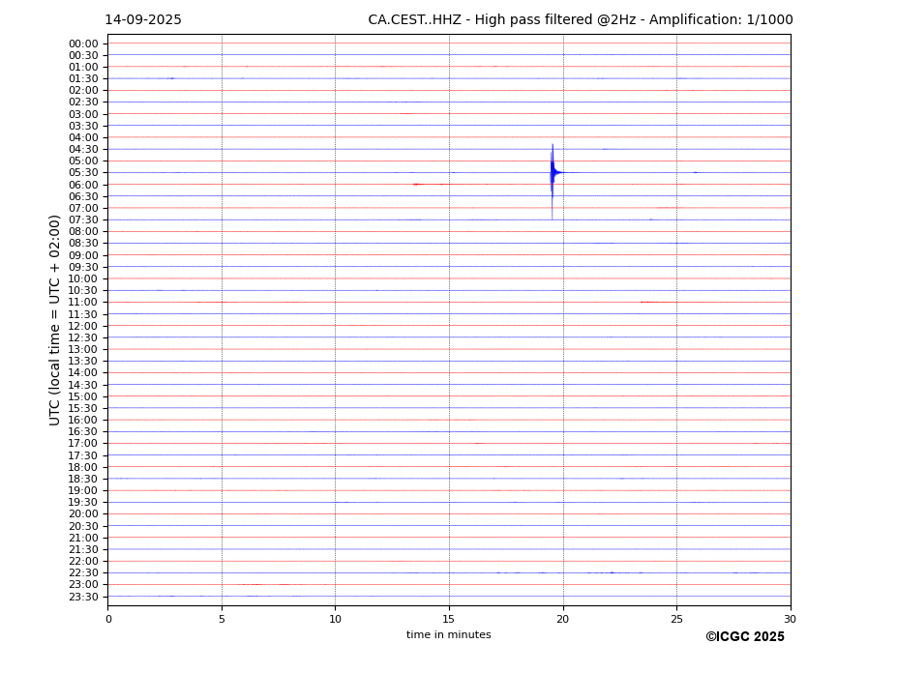
Task: Click the 07:30 time label
Action: tap(83, 220)
